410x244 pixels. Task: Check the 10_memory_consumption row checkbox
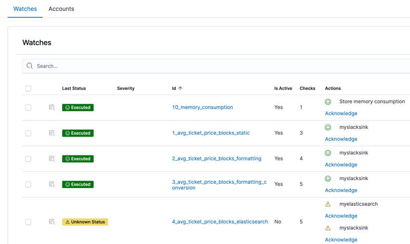pyautogui.click(x=28, y=107)
